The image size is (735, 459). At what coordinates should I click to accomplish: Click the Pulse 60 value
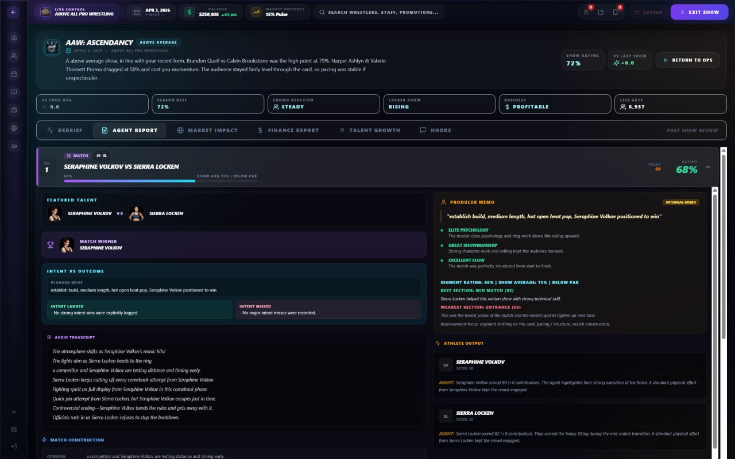(x=657, y=169)
